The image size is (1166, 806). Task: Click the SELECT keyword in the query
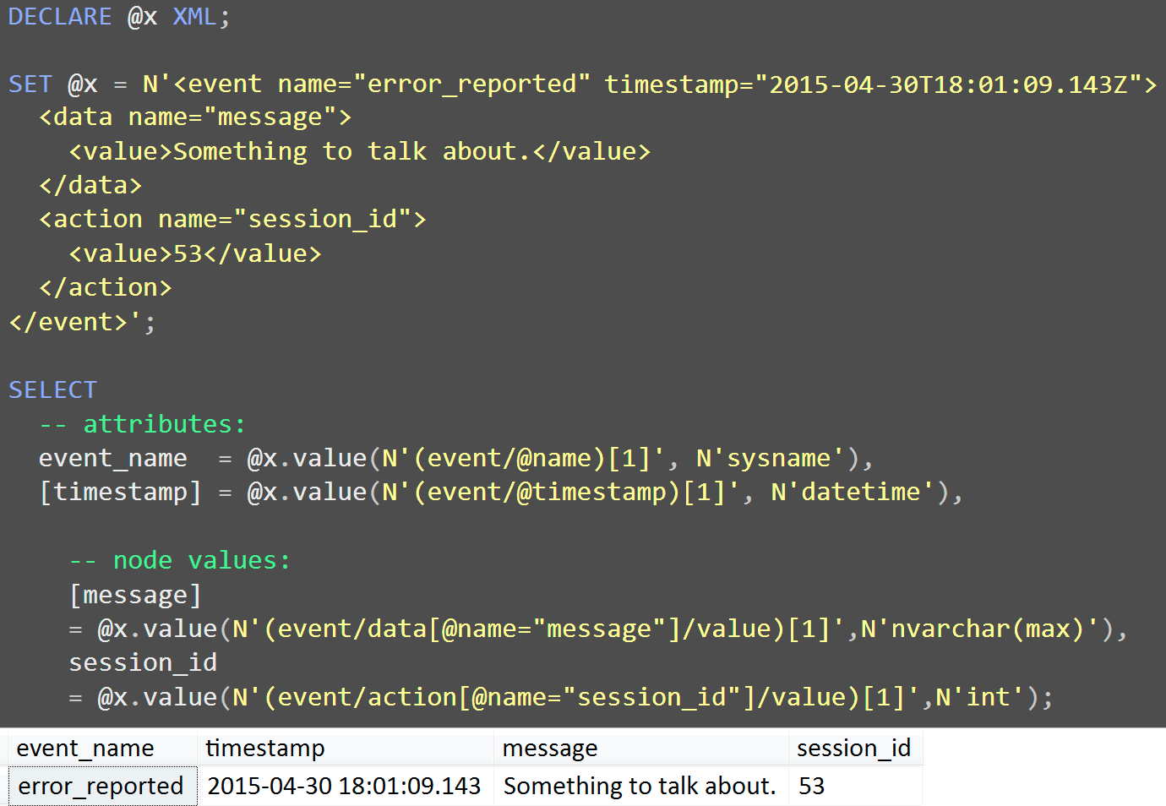pyautogui.click(x=52, y=389)
